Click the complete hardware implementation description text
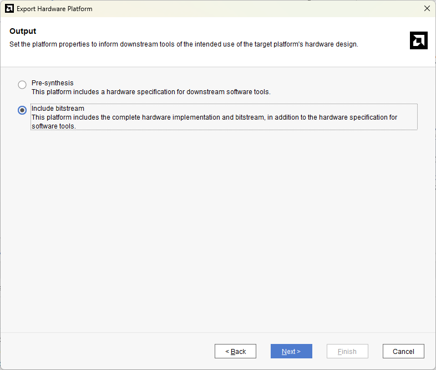Image resolution: width=436 pixels, height=370 pixels. [214, 117]
